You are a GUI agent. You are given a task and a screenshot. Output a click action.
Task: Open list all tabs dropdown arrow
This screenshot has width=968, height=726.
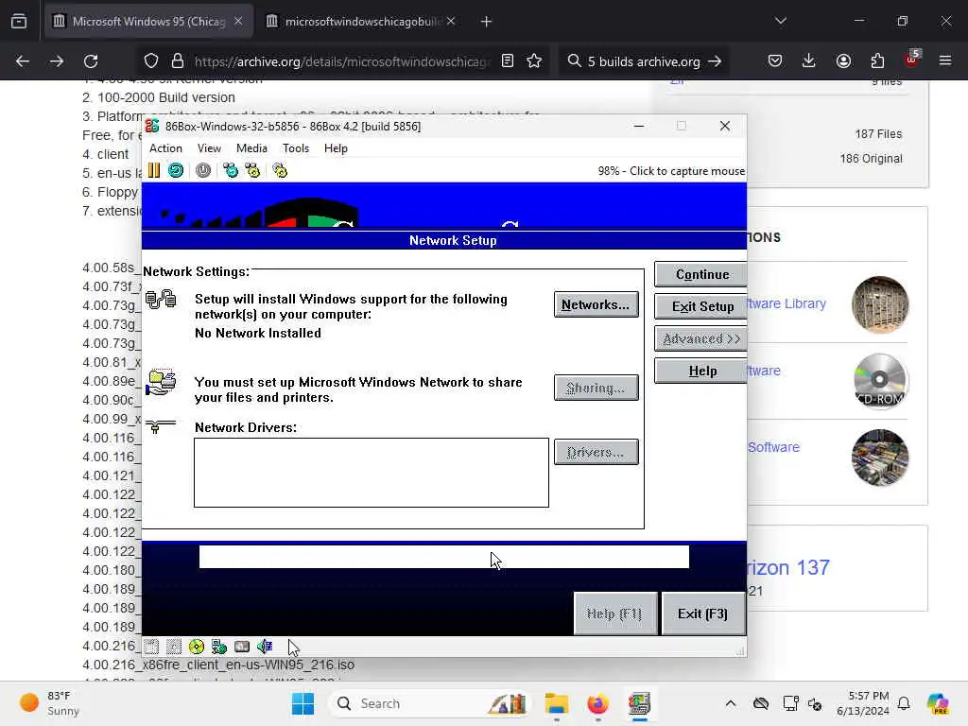pos(780,22)
